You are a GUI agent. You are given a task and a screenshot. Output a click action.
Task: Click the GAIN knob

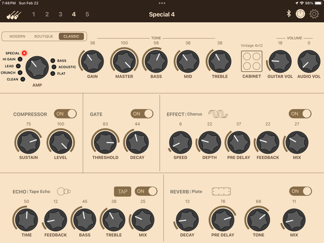tap(92, 61)
